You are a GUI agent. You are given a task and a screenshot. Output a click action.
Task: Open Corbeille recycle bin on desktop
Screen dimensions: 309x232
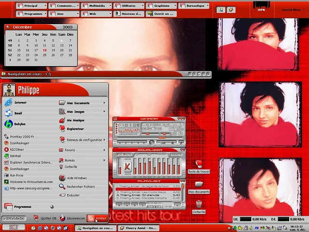click(x=198, y=205)
